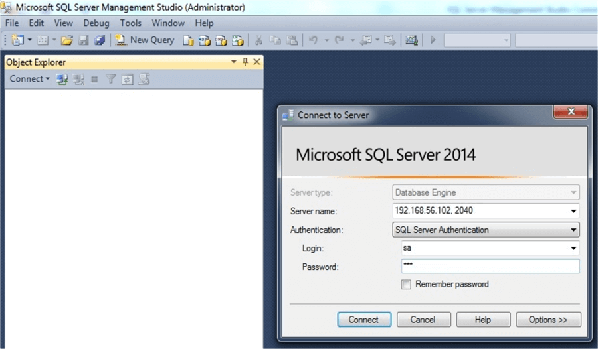Pin the Object Explorer panel
This screenshot has width=598, height=349.
click(245, 62)
